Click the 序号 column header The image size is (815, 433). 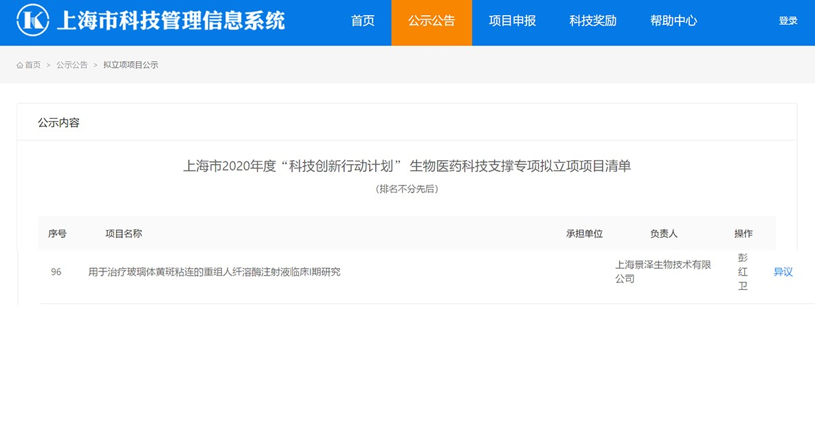click(x=57, y=234)
